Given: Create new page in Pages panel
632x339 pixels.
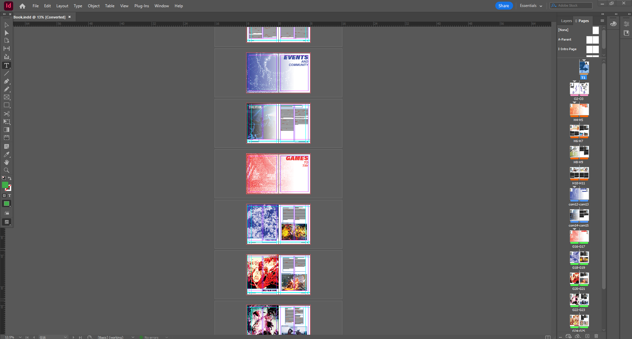Looking at the screenshot, I should (587, 336).
